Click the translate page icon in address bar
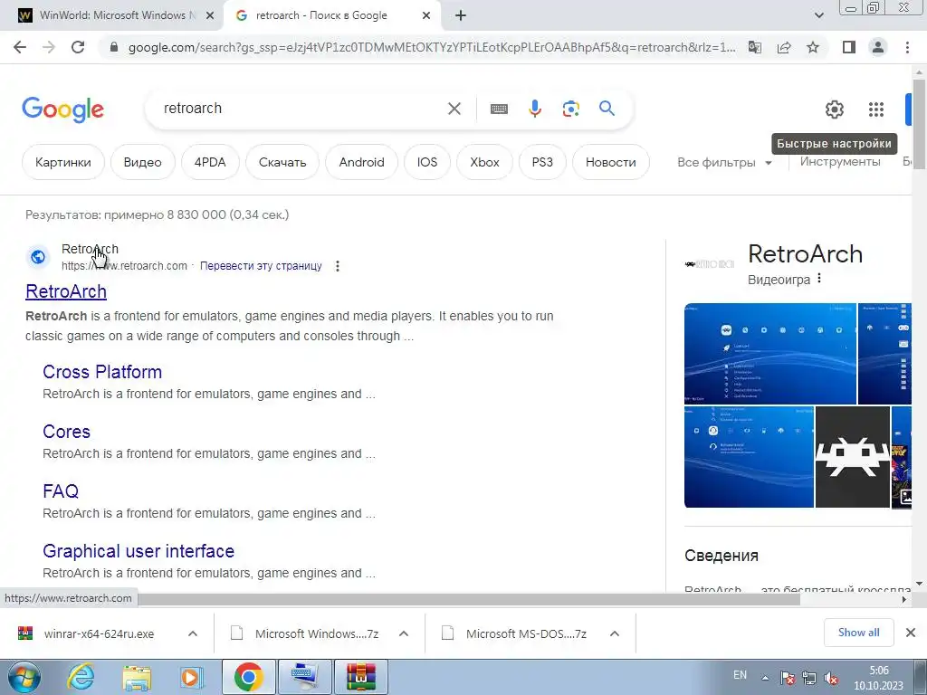The width and height of the screenshot is (927, 695). (x=755, y=47)
